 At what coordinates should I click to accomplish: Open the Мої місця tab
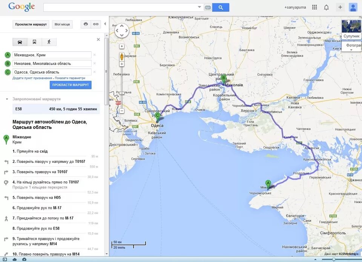[62, 24]
